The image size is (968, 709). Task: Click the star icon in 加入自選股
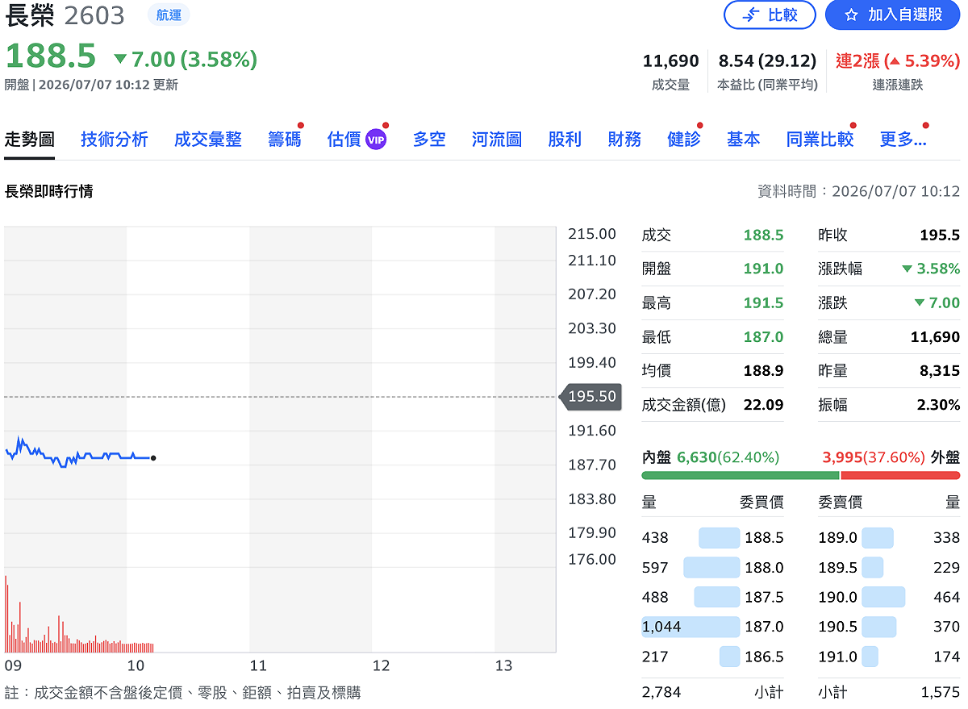pos(851,15)
